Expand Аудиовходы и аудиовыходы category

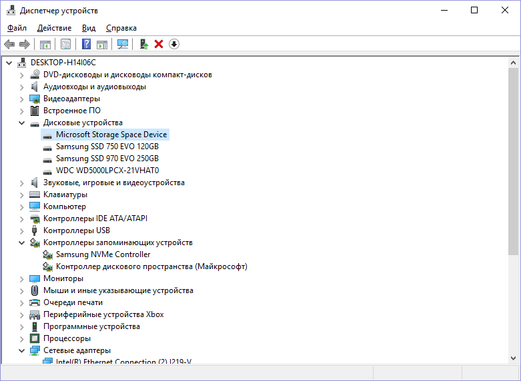point(21,87)
